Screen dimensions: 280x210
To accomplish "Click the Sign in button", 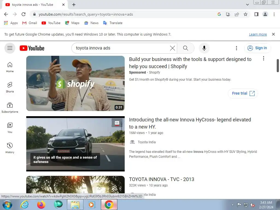I will click(258, 48).
